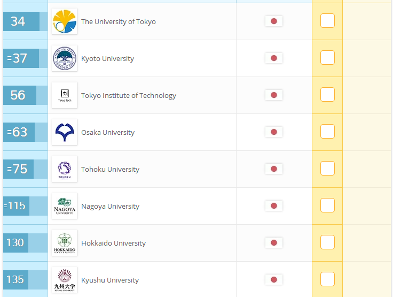Click the Kyushu University logo
This screenshot has width=393, height=297.
click(x=65, y=280)
